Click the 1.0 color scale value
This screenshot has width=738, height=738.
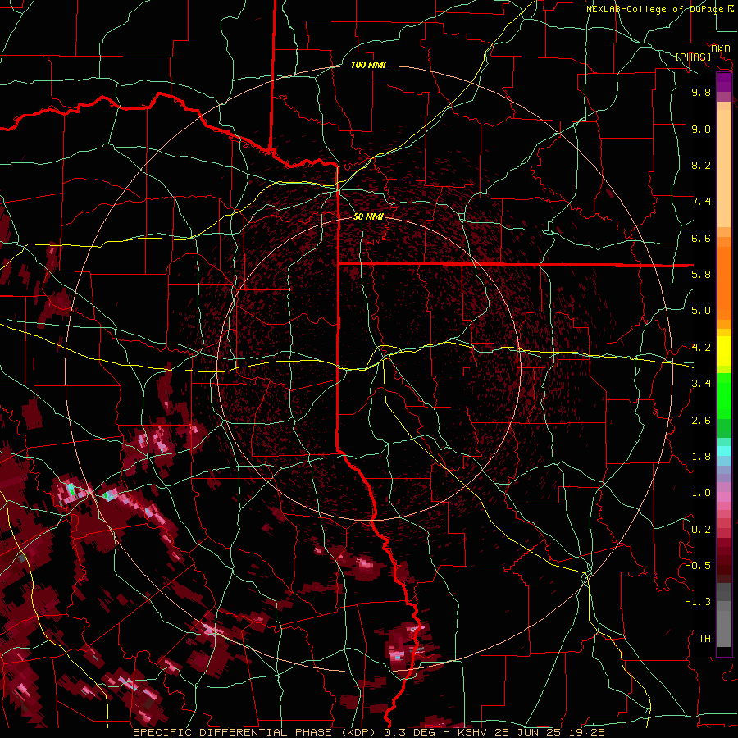tap(701, 493)
